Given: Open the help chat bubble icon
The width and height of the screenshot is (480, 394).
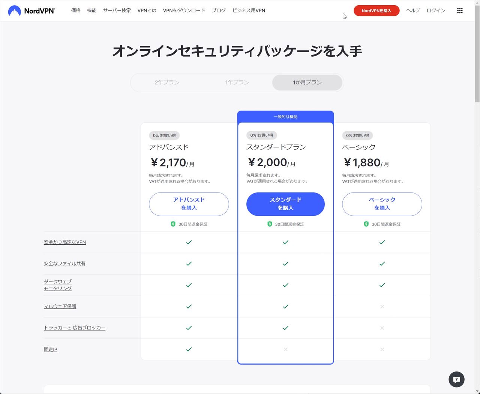Looking at the screenshot, I should coord(456,379).
